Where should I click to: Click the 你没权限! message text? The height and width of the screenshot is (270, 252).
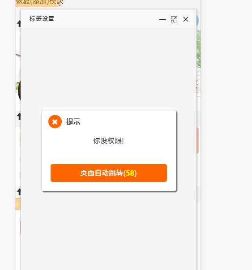[108, 141]
